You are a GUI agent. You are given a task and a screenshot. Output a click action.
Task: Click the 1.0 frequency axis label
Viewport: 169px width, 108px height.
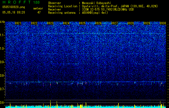click(2, 49)
